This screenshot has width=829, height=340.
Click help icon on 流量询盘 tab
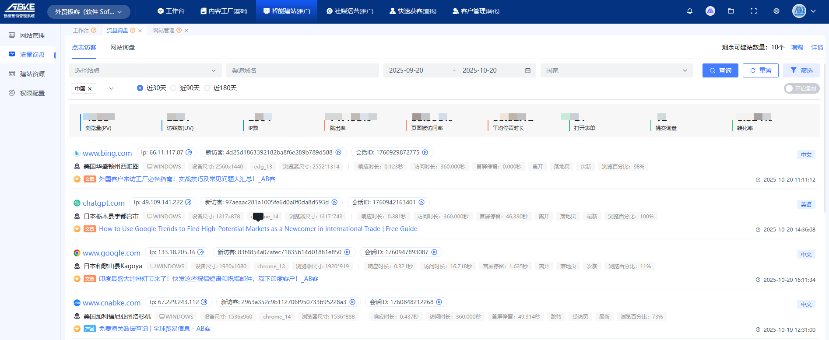coord(133,31)
